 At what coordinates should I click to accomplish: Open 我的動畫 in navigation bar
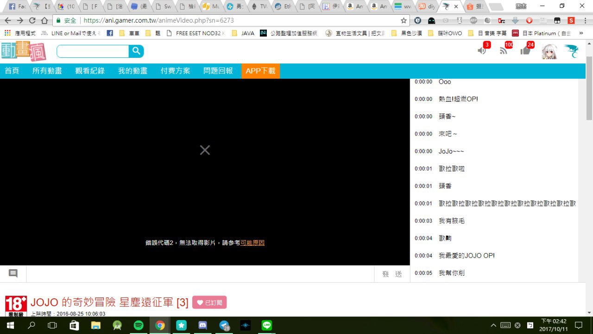pyautogui.click(x=132, y=71)
